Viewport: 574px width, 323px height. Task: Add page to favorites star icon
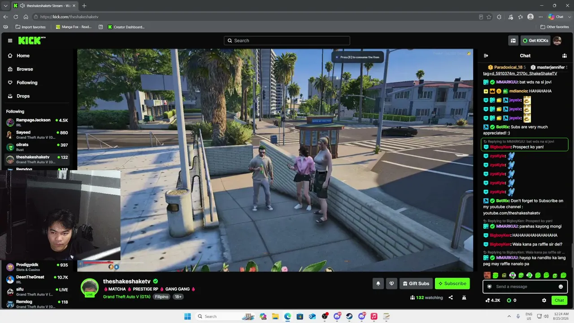(489, 17)
